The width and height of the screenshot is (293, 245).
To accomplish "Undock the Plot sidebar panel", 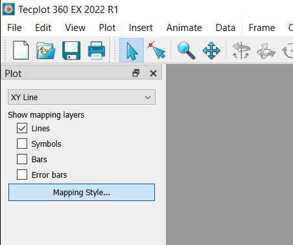I will pos(136,73).
